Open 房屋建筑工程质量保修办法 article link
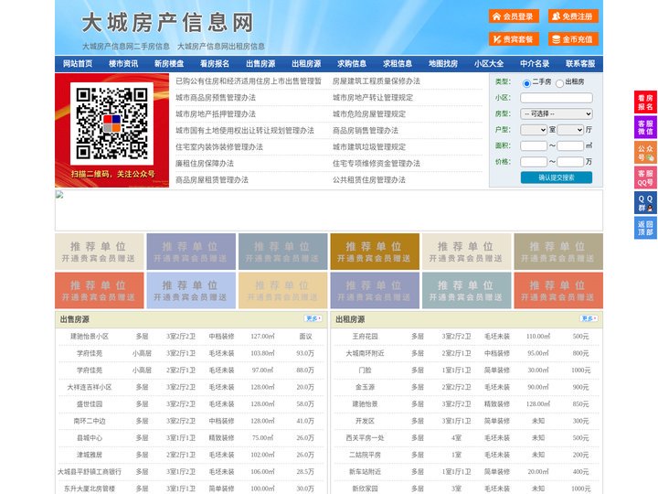The height and width of the screenshot is (494, 658). tap(377, 81)
